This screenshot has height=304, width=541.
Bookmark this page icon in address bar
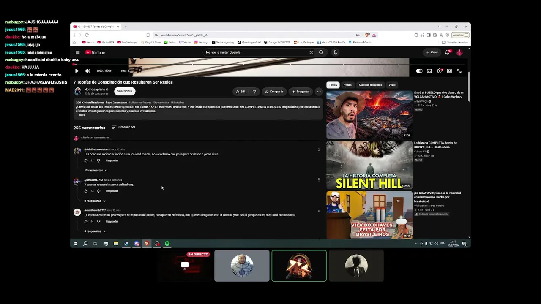coord(148,35)
